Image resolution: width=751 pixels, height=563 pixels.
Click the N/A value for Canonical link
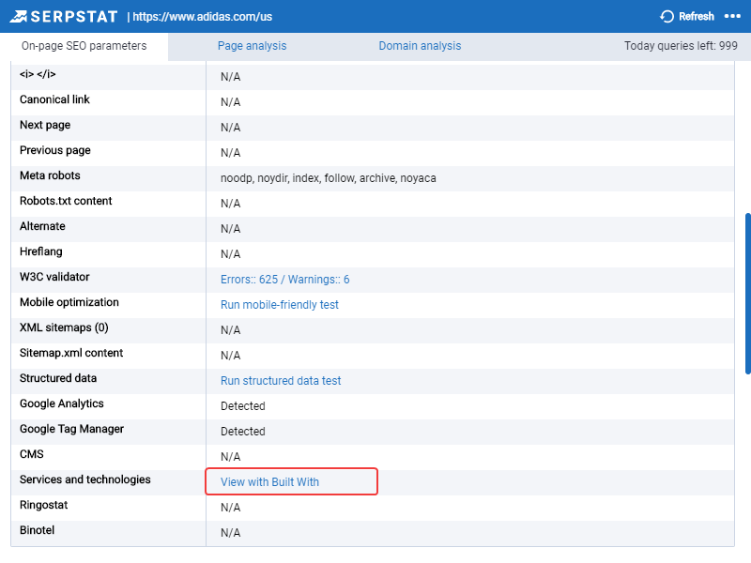pyautogui.click(x=230, y=102)
